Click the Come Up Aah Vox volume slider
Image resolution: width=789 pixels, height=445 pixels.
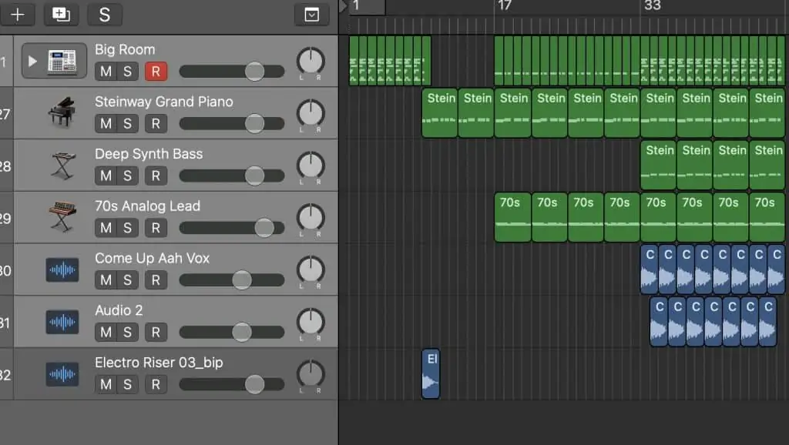(232, 280)
